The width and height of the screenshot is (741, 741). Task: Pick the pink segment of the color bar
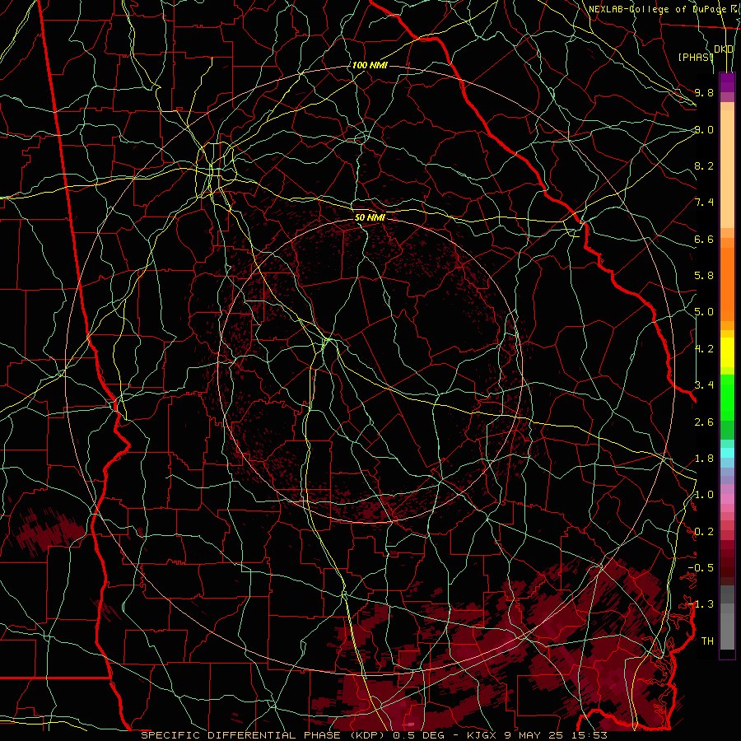point(727,499)
